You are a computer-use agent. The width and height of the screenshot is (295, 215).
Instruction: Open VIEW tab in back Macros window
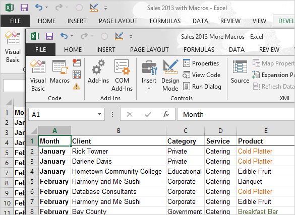259,21
